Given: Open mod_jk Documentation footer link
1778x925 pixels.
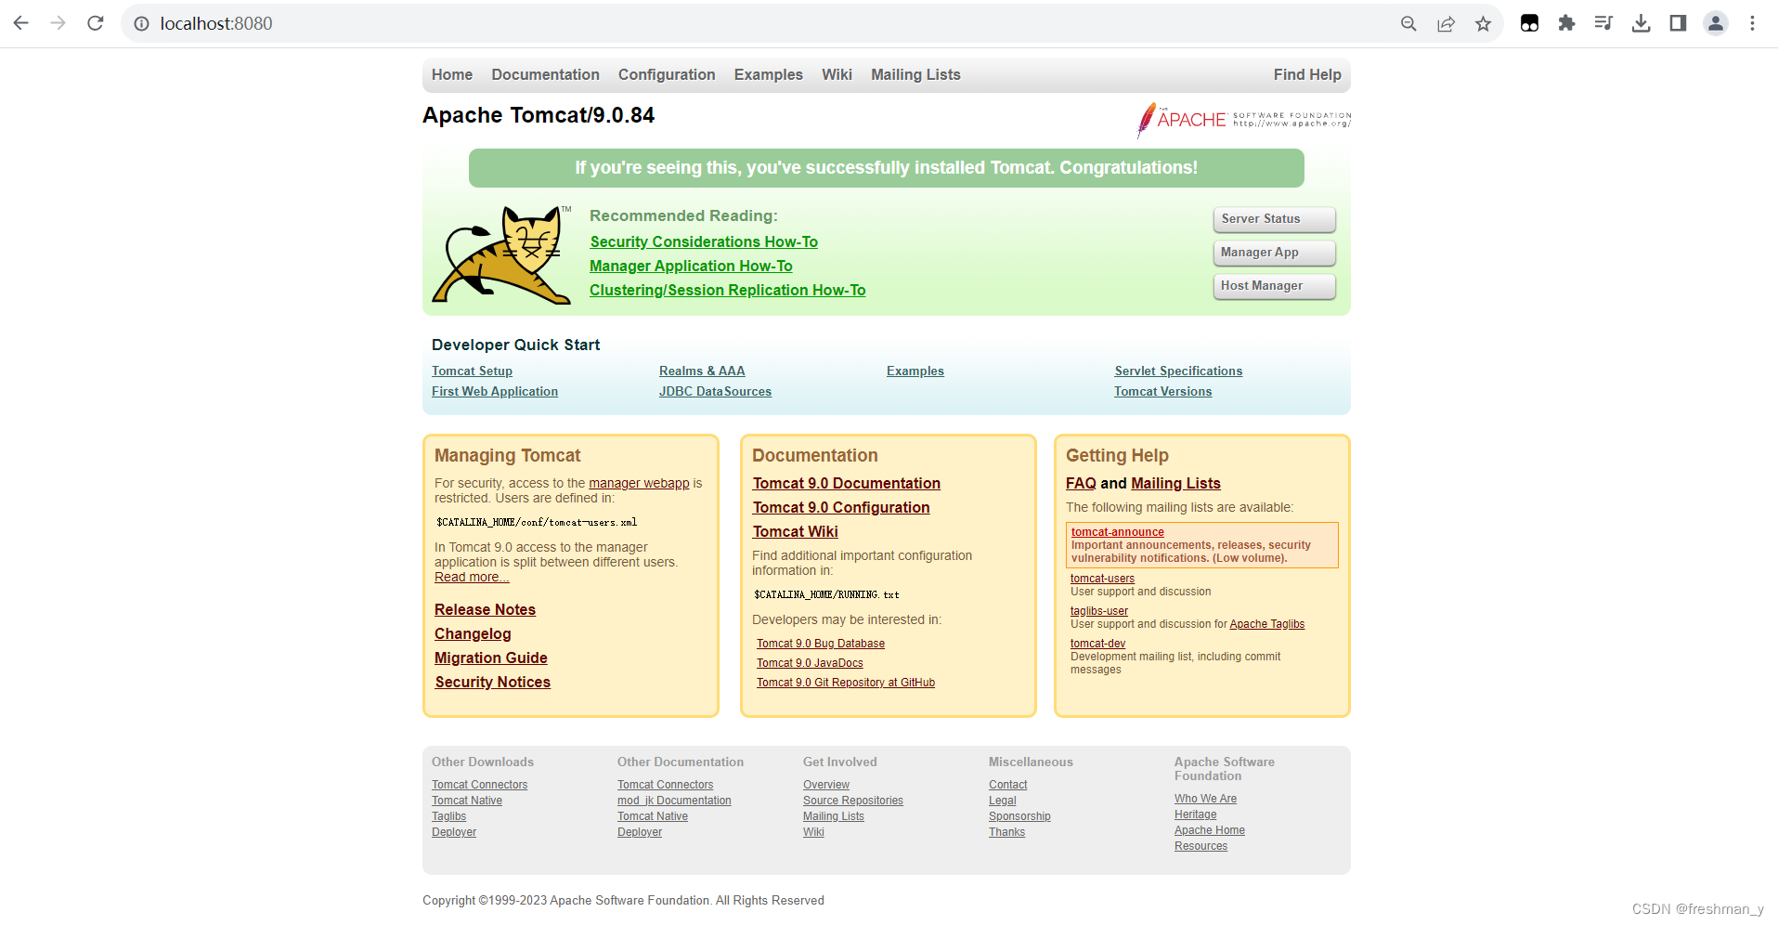Looking at the screenshot, I should pyautogui.click(x=674, y=801).
